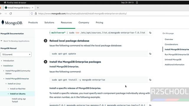The image size is (189, 106).
Task: Collapse the Installation section
Action: [1, 66]
